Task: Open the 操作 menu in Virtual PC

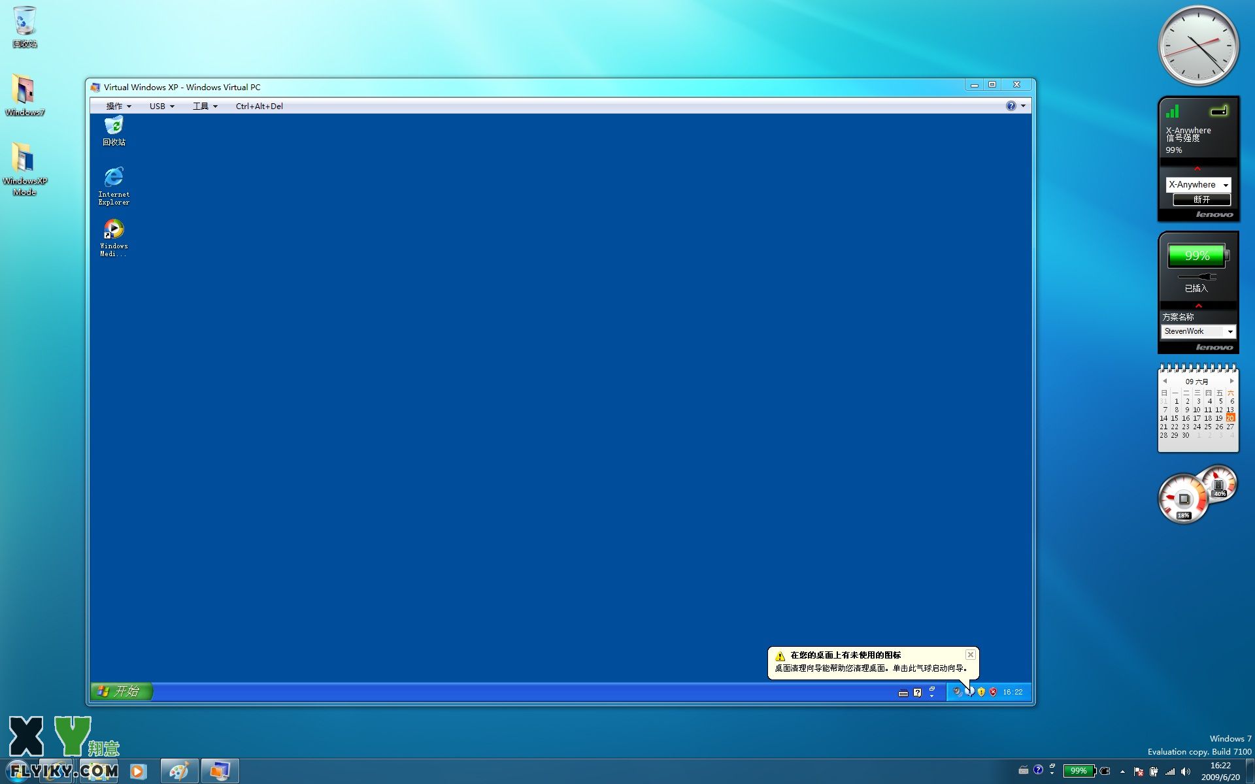Action: [118, 106]
